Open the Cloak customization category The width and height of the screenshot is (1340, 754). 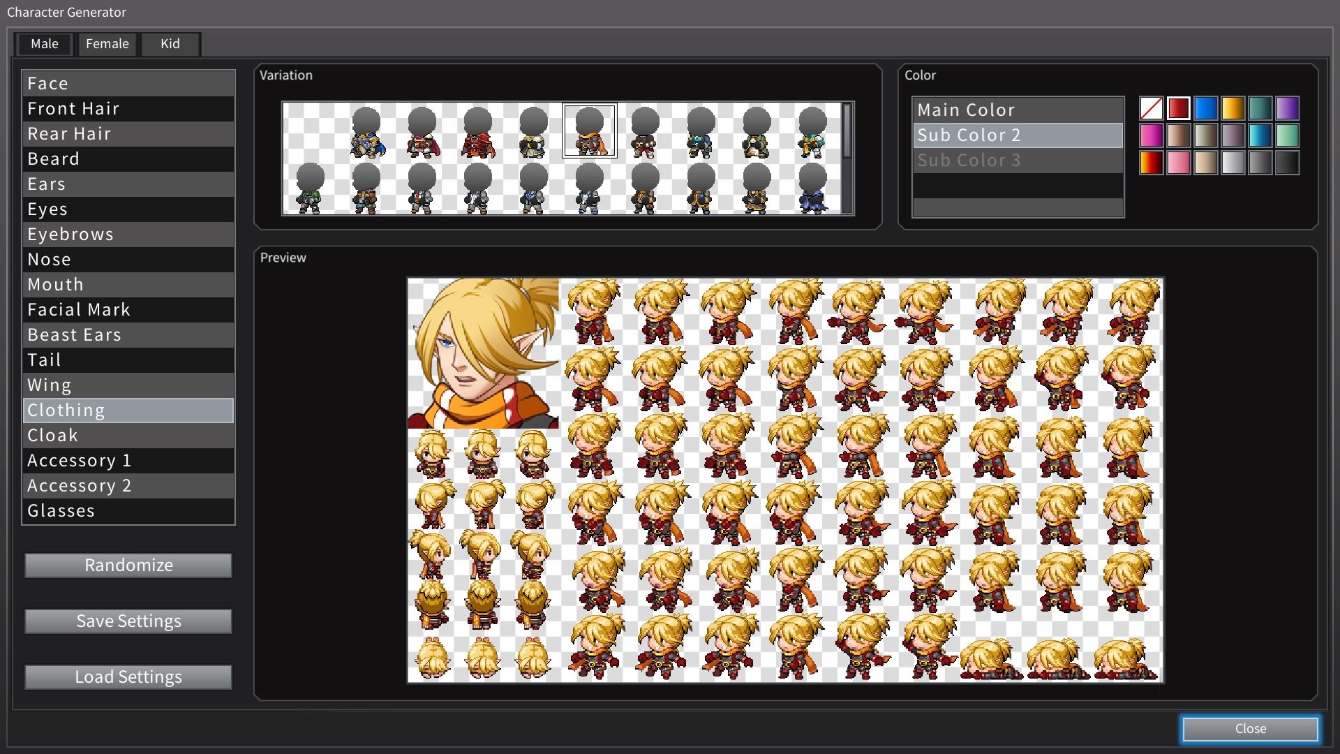tap(128, 435)
